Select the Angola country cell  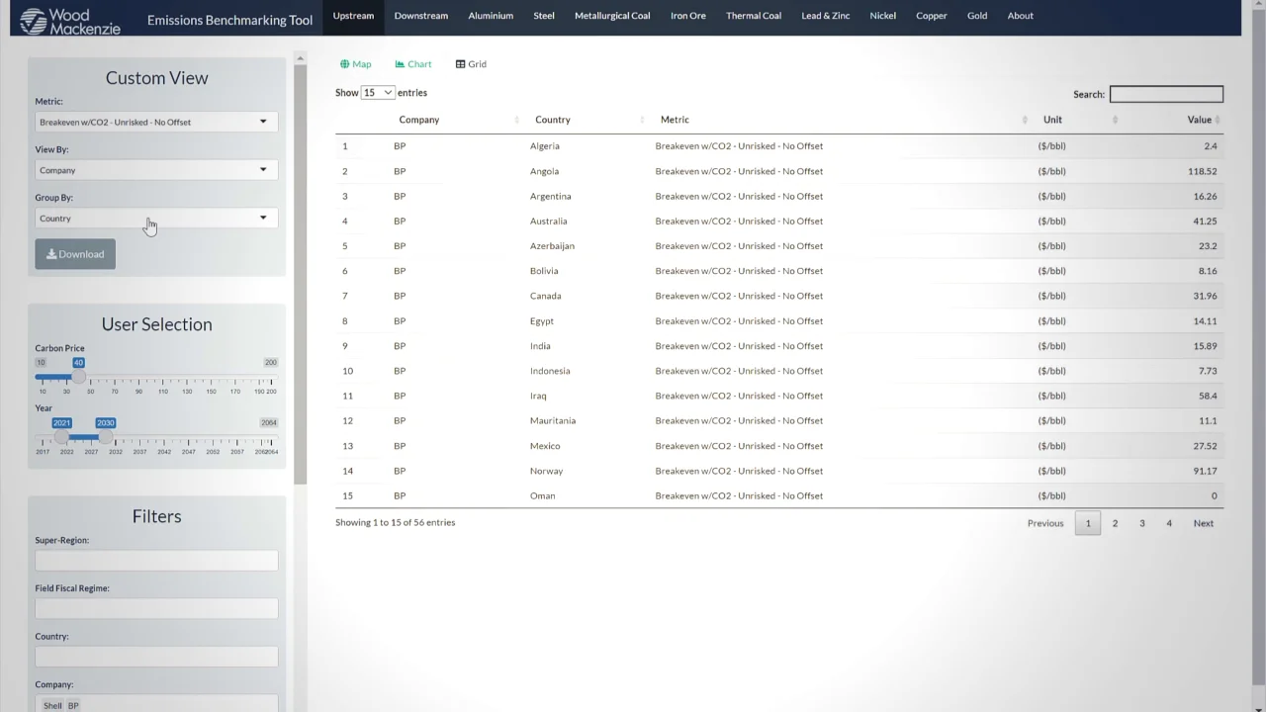[545, 171]
